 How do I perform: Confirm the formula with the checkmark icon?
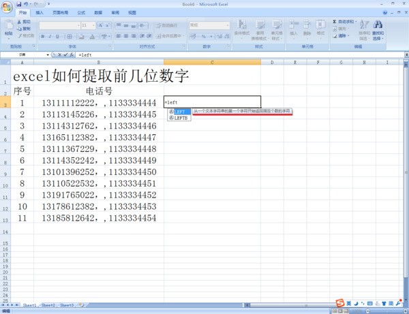[x=65, y=54]
